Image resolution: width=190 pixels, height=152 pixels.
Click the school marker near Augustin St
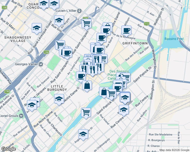coord(83,135)
